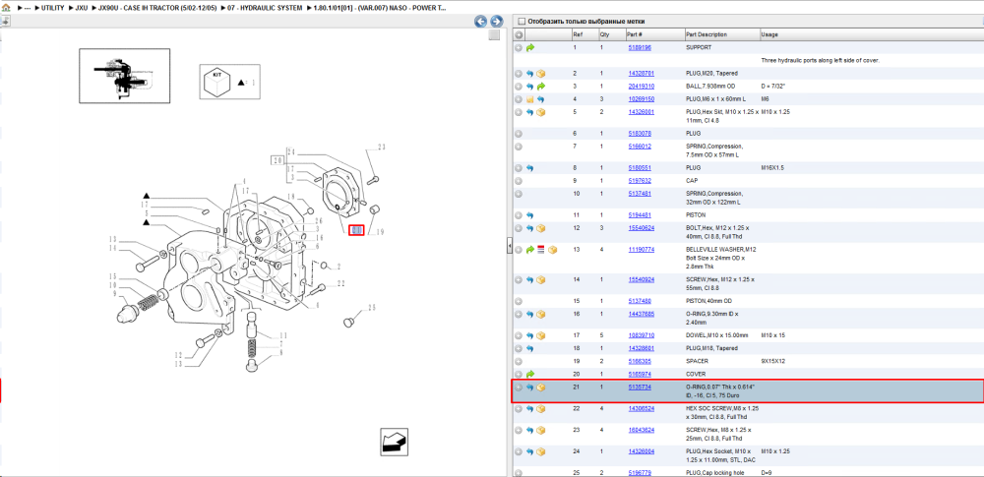
Task: Toggle the select-all circle in table header
Action: (x=519, y=35)
